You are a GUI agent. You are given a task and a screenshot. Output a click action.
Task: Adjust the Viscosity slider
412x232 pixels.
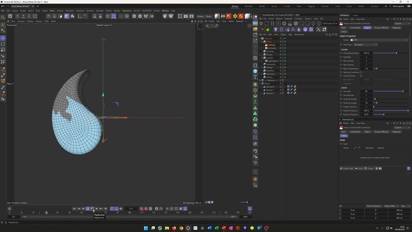click(391, 91)
